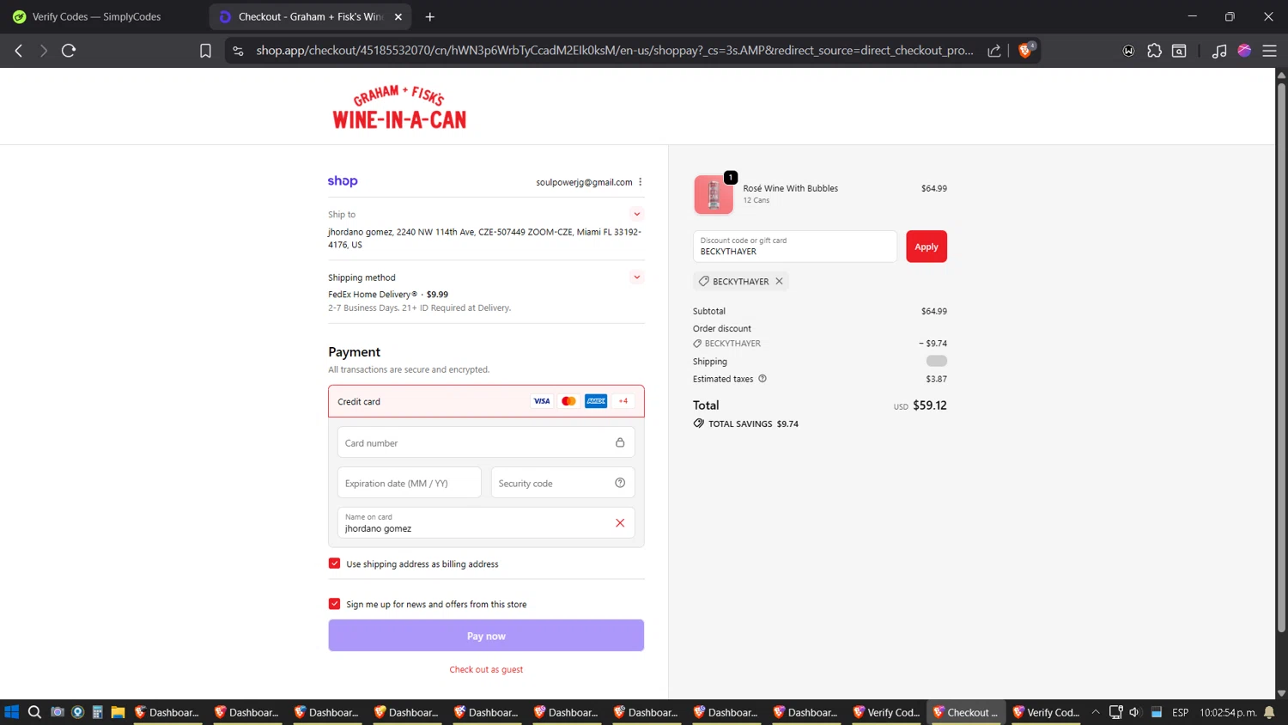Focus the Security code field
This screenshot has width=1288, height=725.
(562, 483)
